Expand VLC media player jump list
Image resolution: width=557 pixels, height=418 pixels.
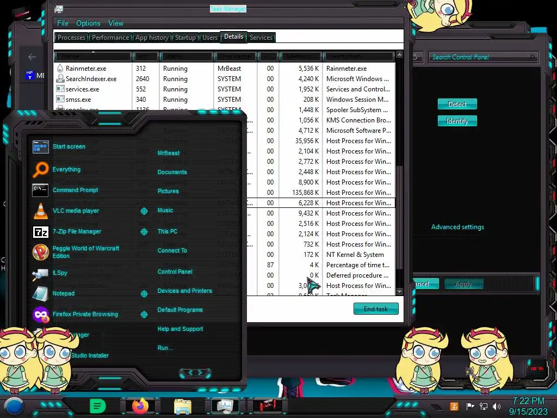coord(144,211)
